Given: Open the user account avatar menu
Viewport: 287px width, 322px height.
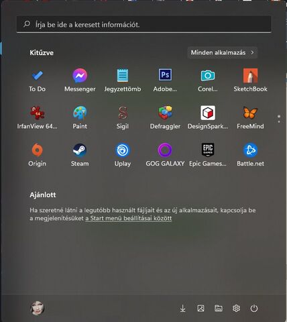Looking at the screenshot, I should 38,308.
